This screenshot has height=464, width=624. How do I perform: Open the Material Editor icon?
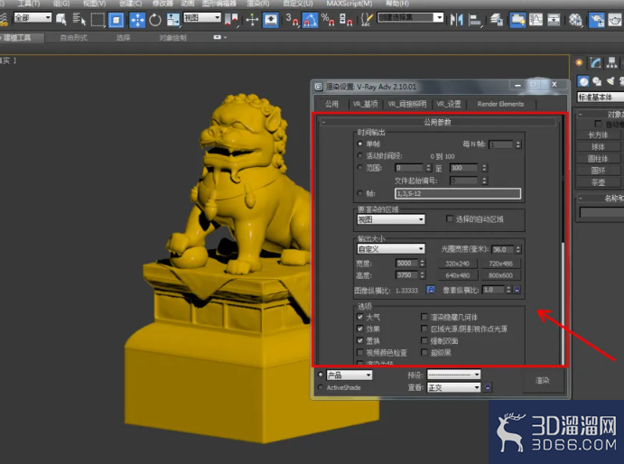pos(575,19)
